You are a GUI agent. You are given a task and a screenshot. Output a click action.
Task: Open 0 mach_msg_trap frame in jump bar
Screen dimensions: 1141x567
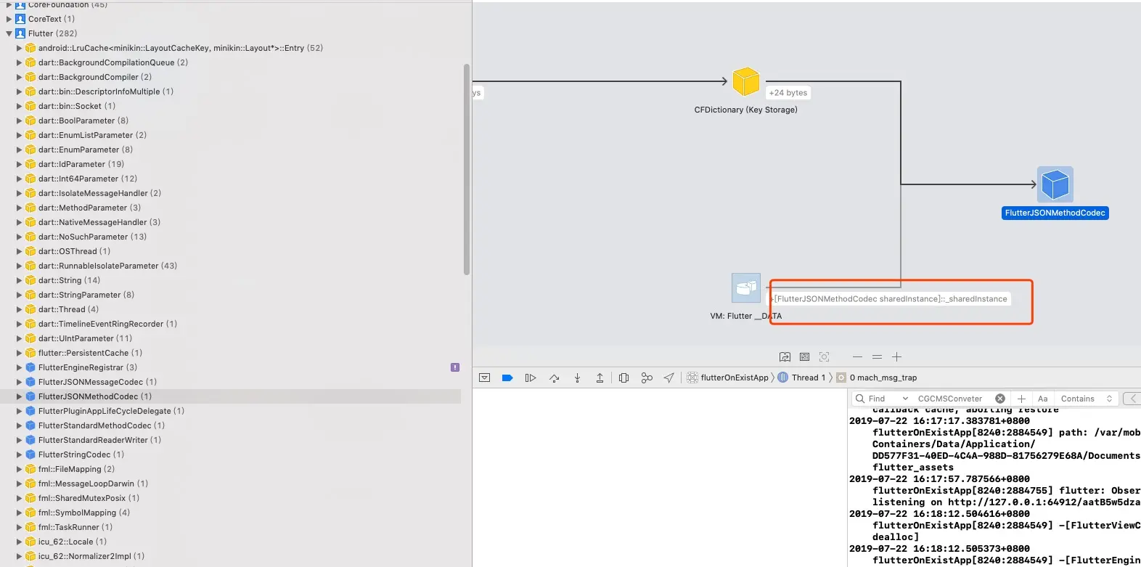877,378
